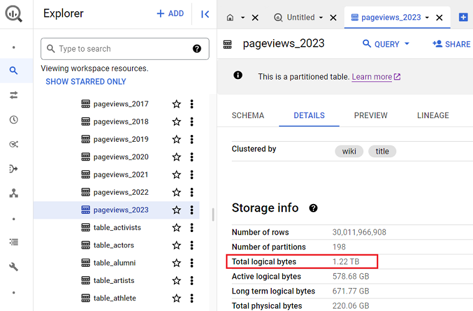Image resolution: width=473 pixels, height=311 pixels.
Task: Click SHOW STARRED ONLY
Action: [x=86, y=81]
